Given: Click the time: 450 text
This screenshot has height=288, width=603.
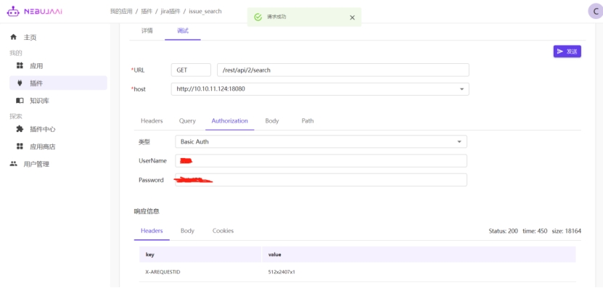Looking at the screenshot, I should point(535,231).
